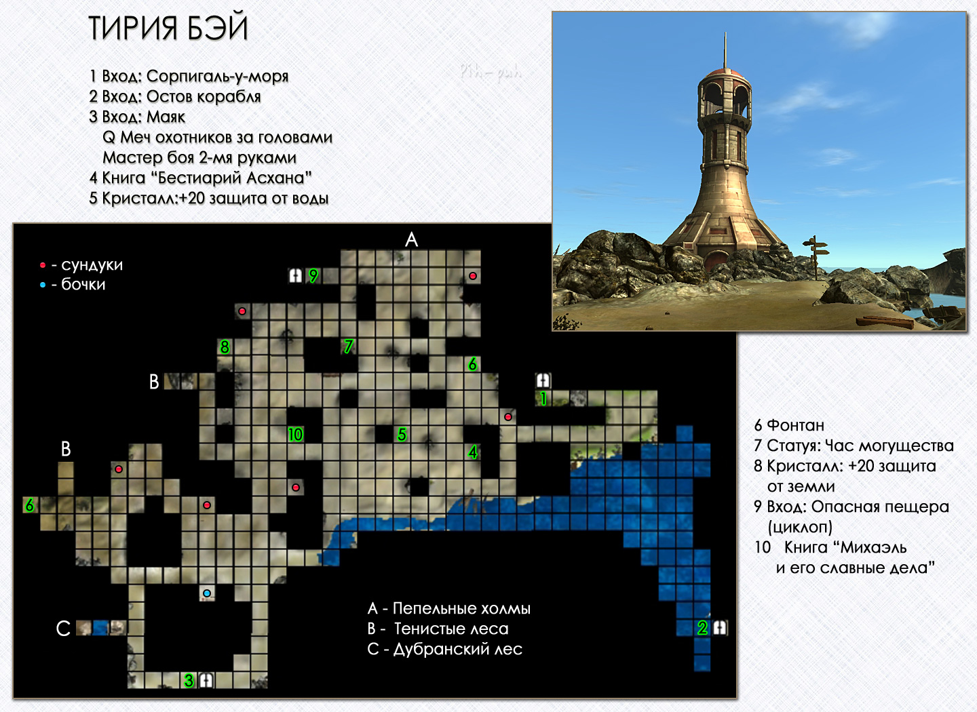Select the blue barrel dot on the map
977x712 pixels.
207,593
